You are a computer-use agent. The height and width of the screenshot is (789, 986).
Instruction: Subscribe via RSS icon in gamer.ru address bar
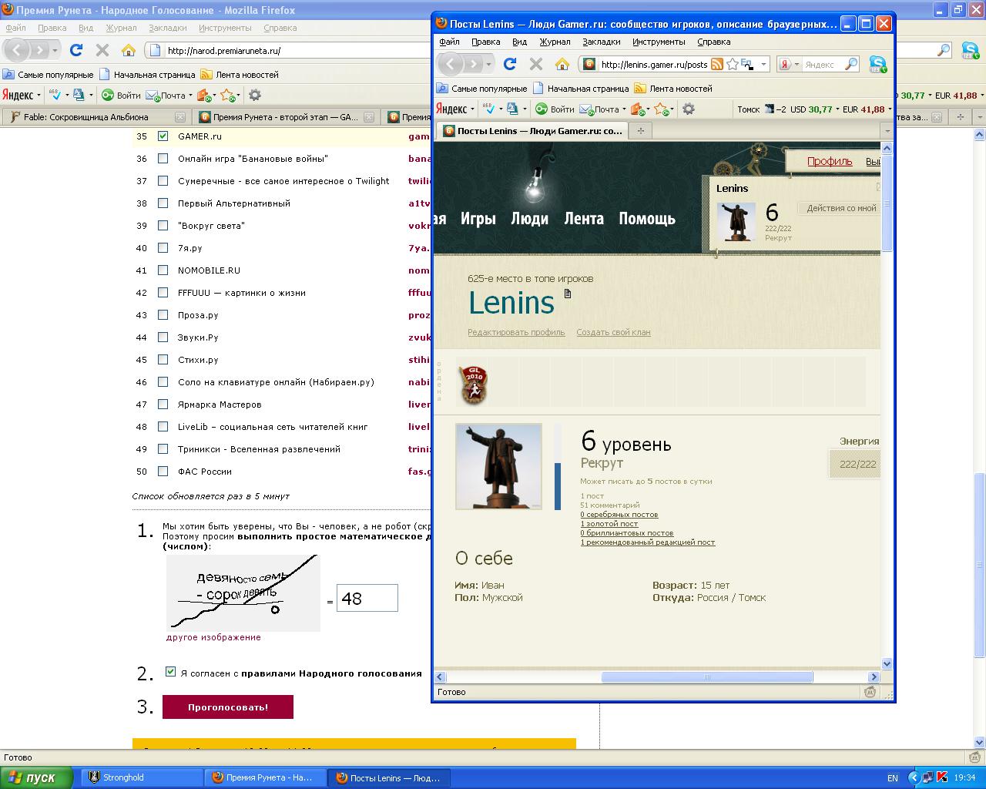click(x=717, y=65)
